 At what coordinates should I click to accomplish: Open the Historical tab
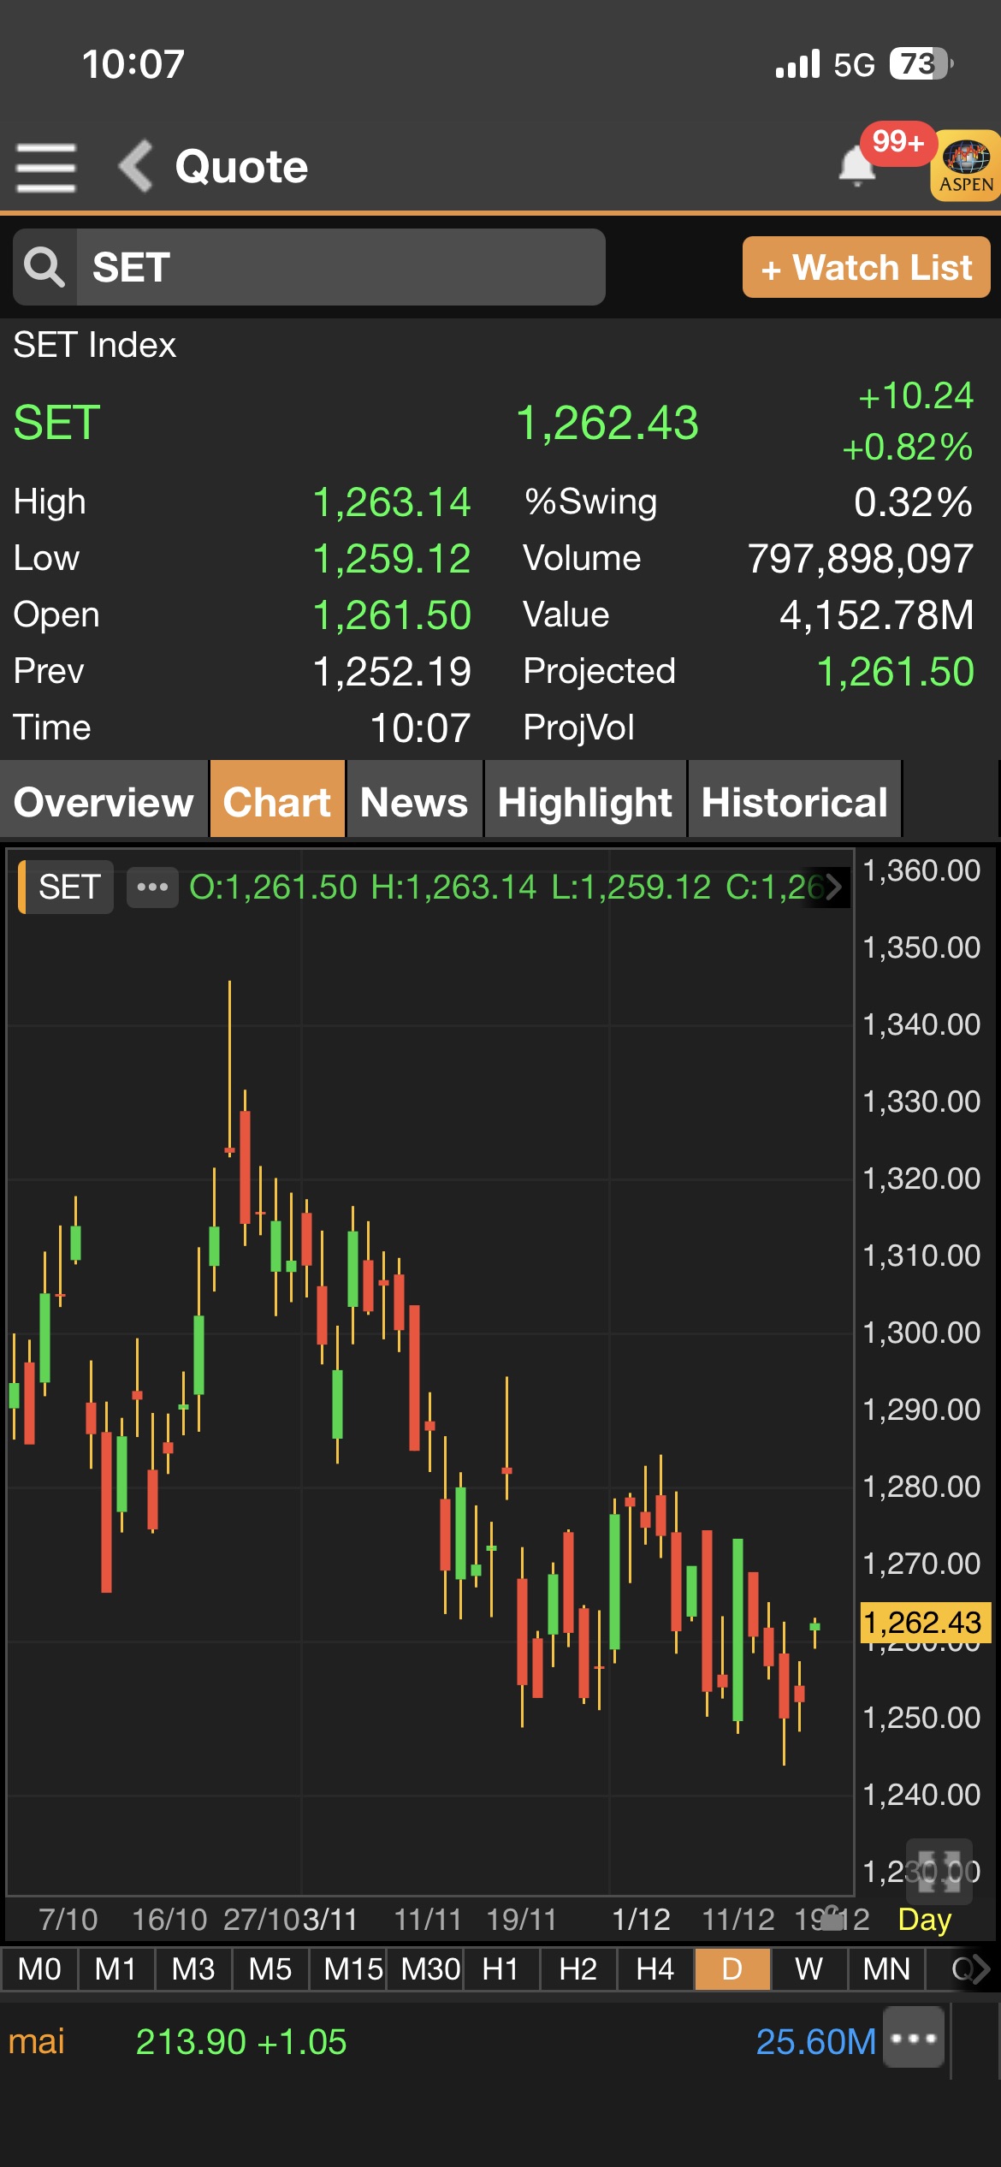coord(794,802)
